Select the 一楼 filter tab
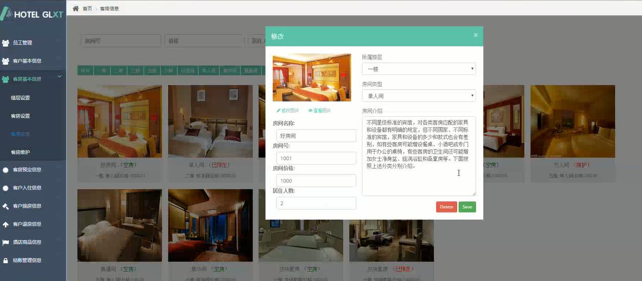This screenshot has width=642, height=281. pyautogui.click(x=102, y=71)
